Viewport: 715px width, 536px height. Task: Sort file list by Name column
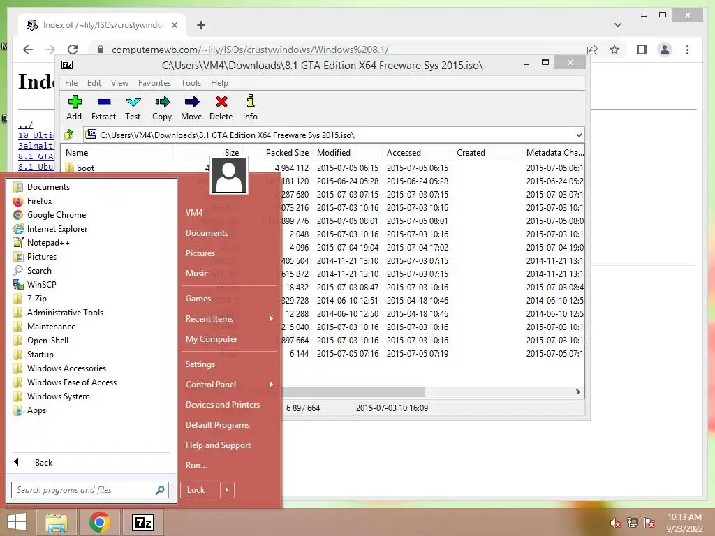[117, 153]
